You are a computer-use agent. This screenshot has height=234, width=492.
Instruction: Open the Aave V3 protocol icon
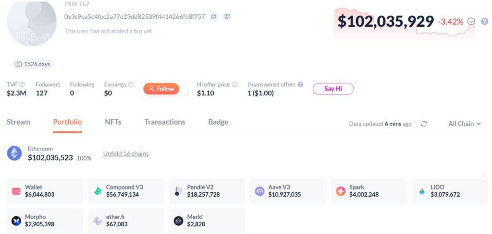pos(260,191)
